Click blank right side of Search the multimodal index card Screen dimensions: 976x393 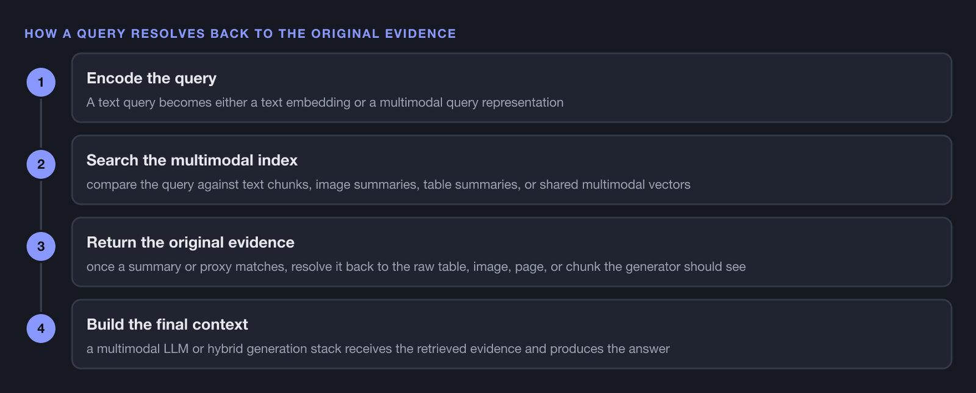click(823, 170)
